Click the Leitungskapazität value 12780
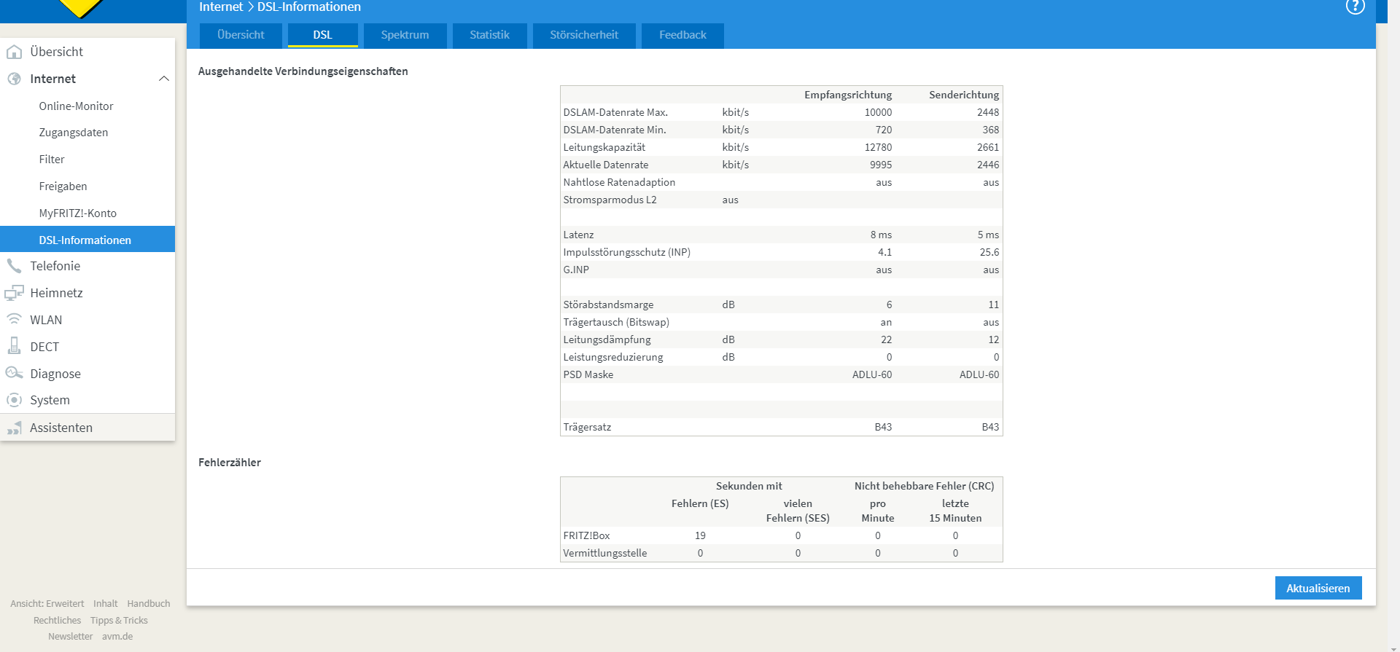 [878, 147]
